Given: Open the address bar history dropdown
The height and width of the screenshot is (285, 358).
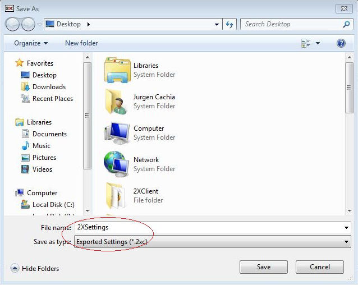Looking at the screenshot, I should coord(217,24).
